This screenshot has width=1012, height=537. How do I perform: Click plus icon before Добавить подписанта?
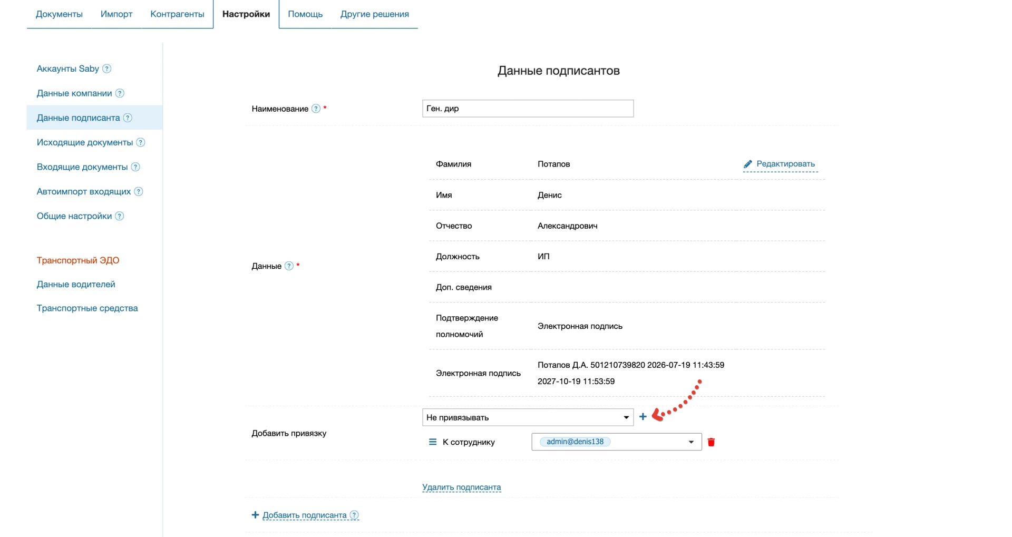(255, 515)
